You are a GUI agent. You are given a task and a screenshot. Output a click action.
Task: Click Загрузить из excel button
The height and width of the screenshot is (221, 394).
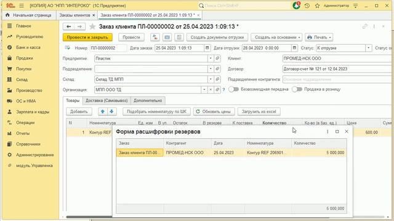(259, 112)
